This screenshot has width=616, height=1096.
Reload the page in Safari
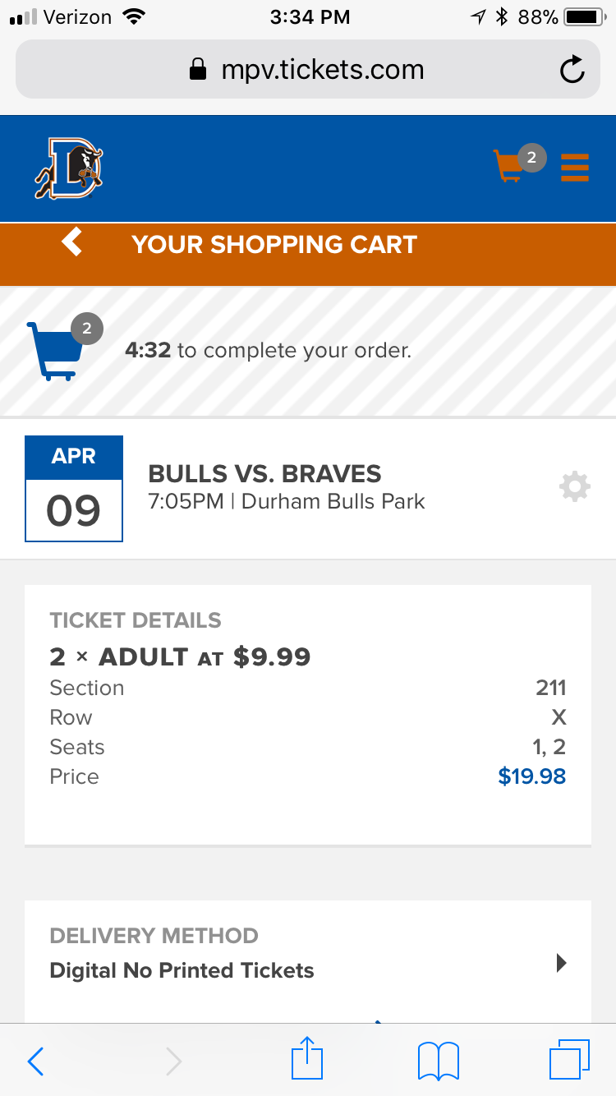pyautogui.click(x=572, y=70)
